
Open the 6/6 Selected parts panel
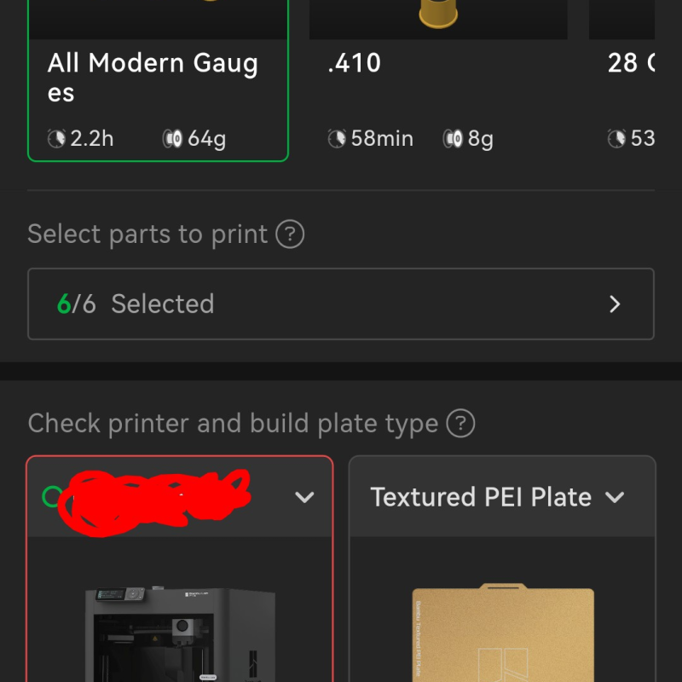pyautogui.click(x=341, y=303)
